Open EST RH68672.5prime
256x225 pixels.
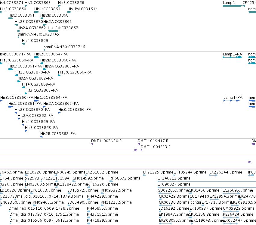pyautogui.click(x=125, y=178)
